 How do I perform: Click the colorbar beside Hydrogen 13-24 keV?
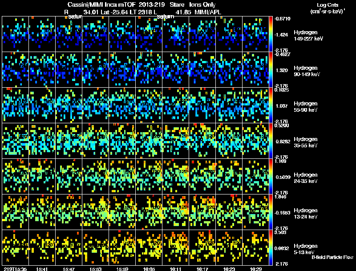pos(271,212)
